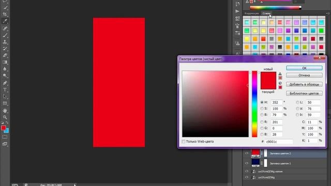Open the Actions panel play icon
Screen dimensions: 331x186
point(237,11)
